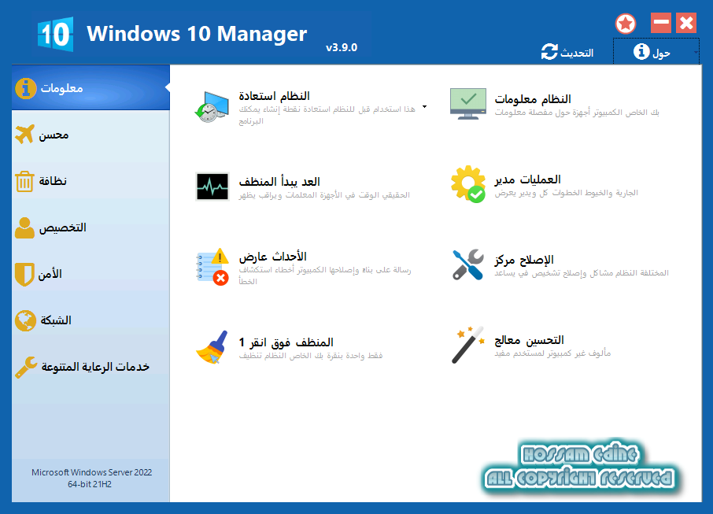The height and width of the screenshot is (514, 713).
Task: Open الإصلاح مركز title link
Action: pyautogui.click(x=524, y=260)
